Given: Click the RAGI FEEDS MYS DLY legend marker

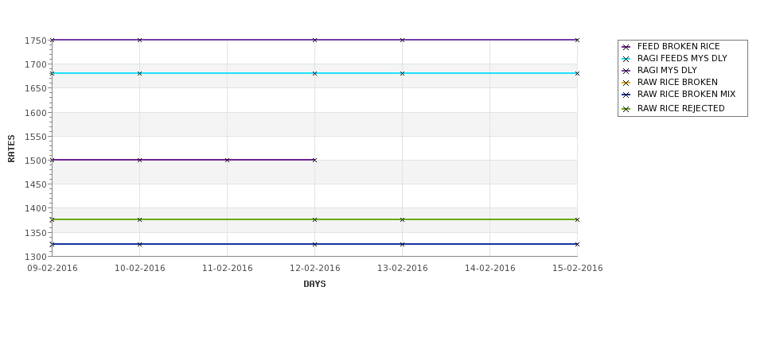Looking at the screenshot, I should click(x=626, y=59).
